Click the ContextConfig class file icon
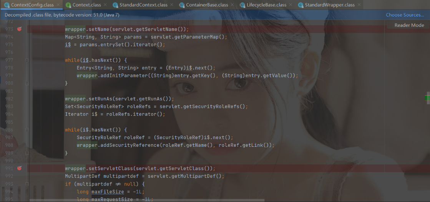The height and width of the screenshot is (202, 430). coord(7,5)
